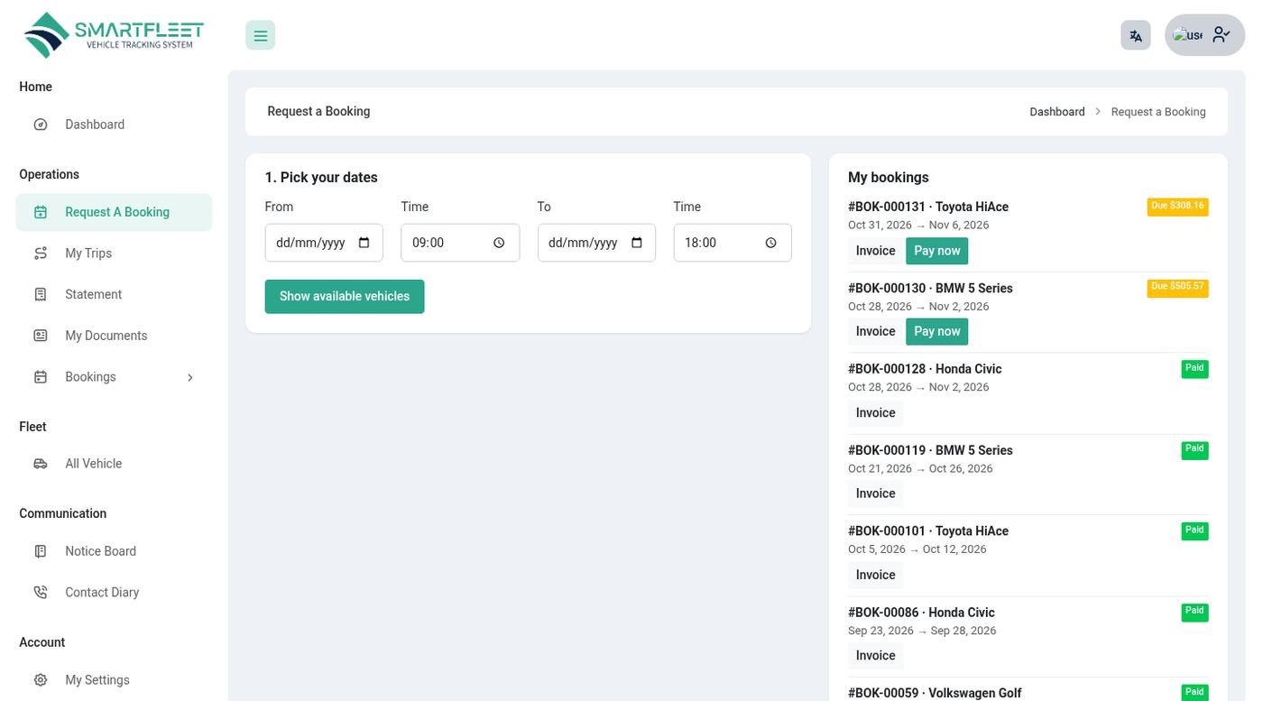
Task: Open the Statement menu item
Action: 114,294
